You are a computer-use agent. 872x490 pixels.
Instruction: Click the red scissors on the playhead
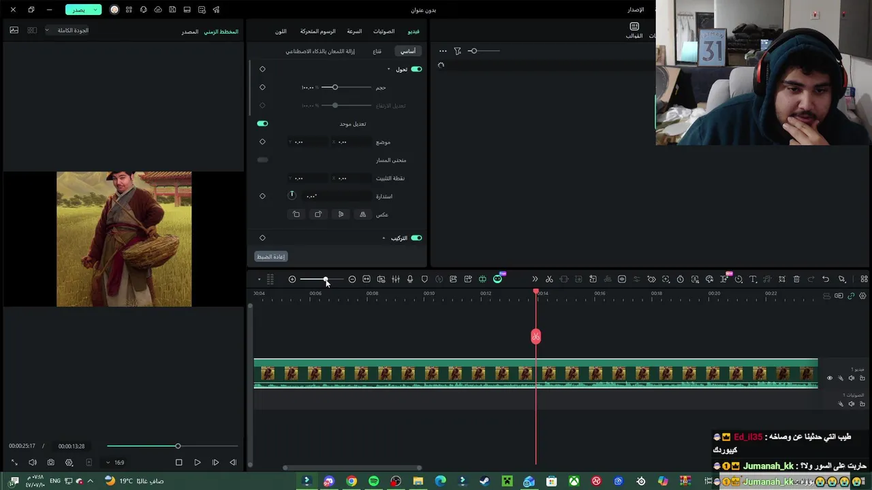536,336
